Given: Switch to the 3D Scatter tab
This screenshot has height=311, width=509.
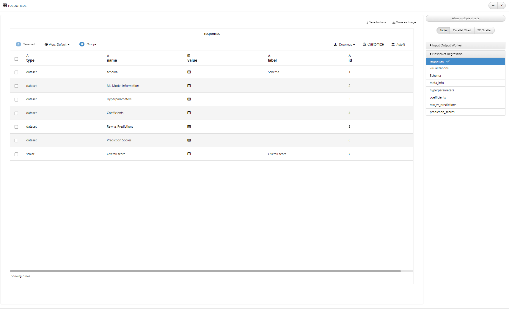Looking at the screenshot, I should 484,30.
